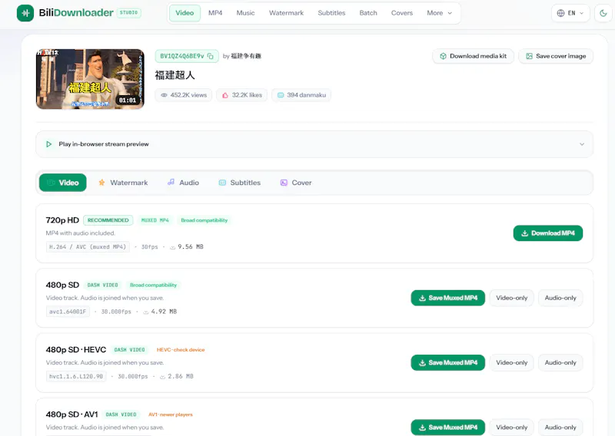Viewport: 615px width, 436px height.
Task: Click the MUXED MP4 tag on 720p HD
Action: coord(155,220)
